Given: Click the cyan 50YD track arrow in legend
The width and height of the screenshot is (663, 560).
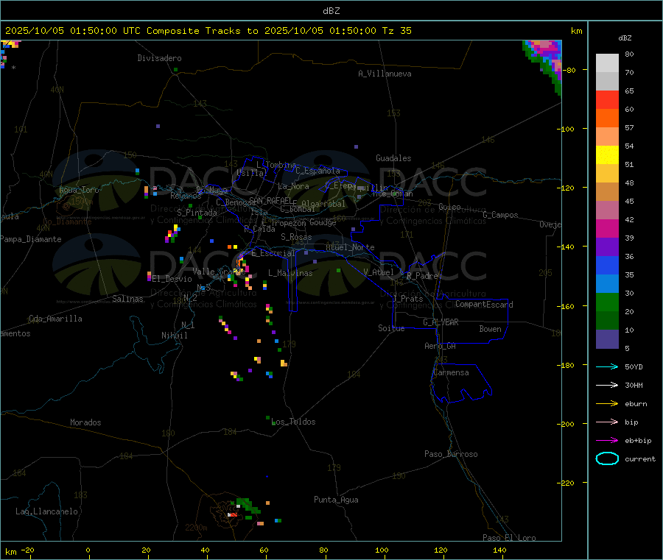Looking at the screenshot, I should [607, 366].
